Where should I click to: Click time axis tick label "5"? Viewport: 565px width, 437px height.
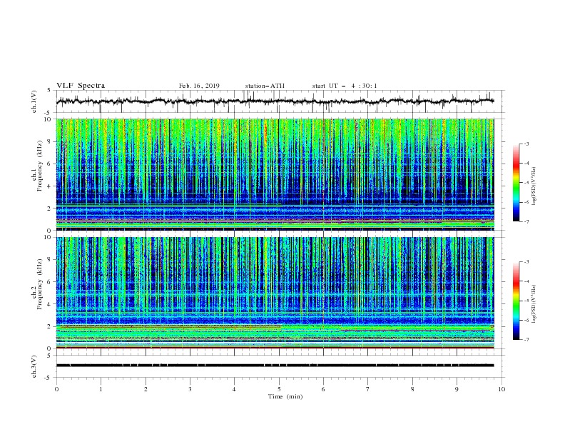coord(279,389)
